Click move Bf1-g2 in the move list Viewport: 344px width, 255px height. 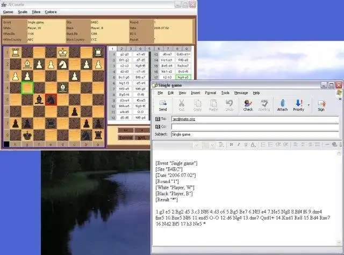124,60
